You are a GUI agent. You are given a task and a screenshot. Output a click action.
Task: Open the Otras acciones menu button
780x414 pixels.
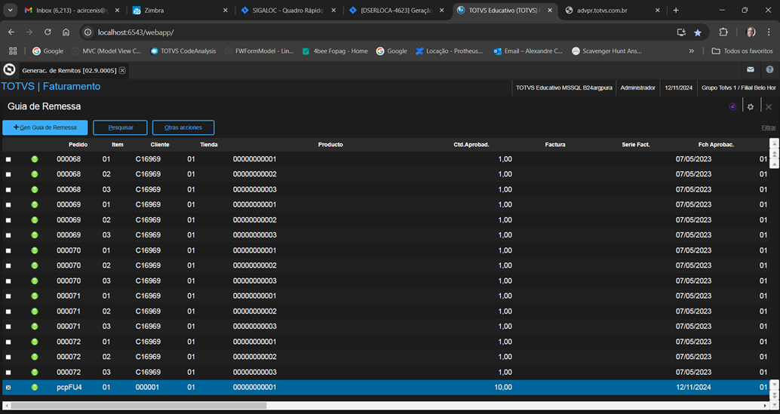click(183, 127)
